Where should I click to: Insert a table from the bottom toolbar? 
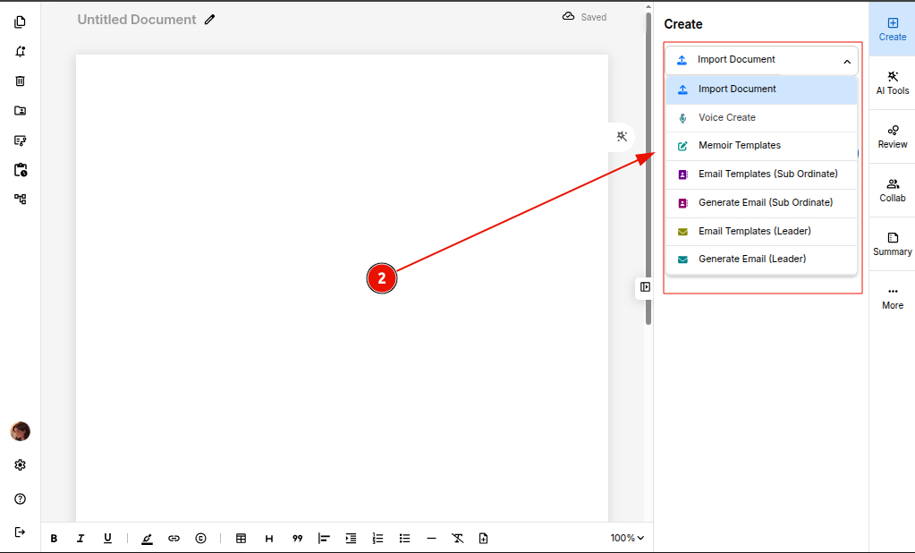[241, 539]
